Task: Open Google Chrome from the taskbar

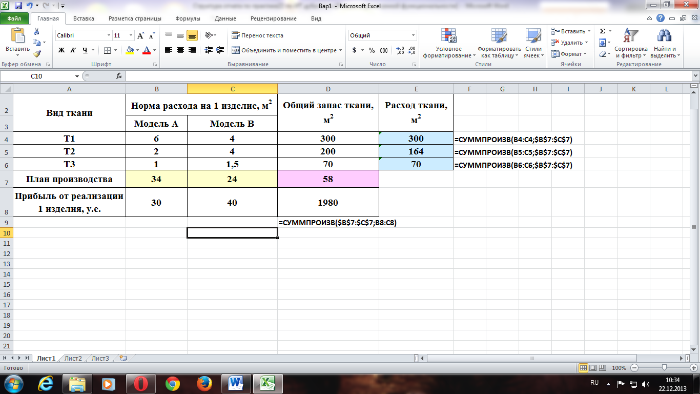Action: tap(173, 383)
